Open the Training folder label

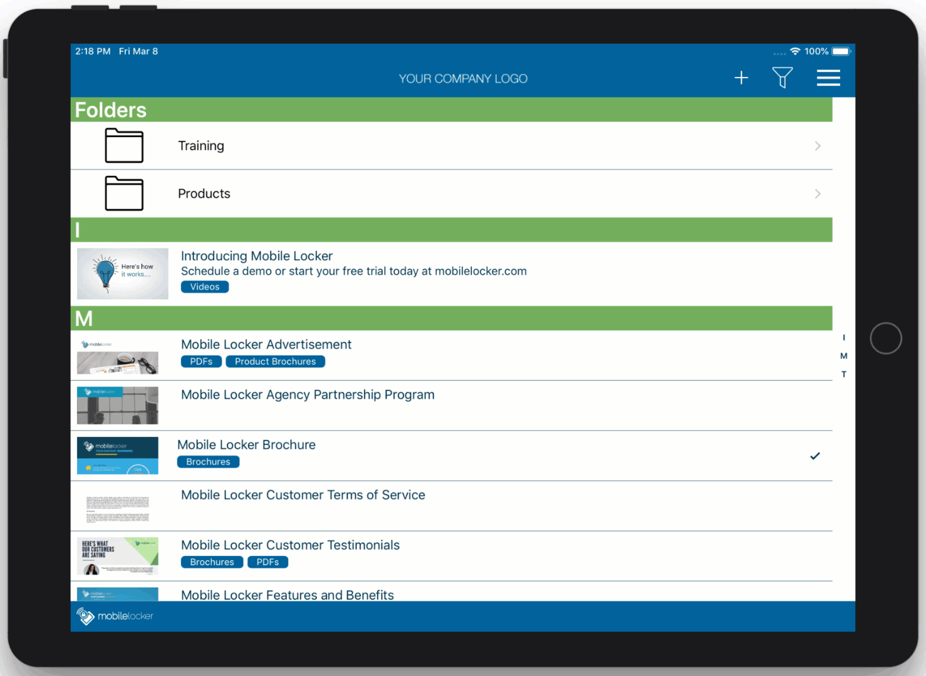[201, 146]
